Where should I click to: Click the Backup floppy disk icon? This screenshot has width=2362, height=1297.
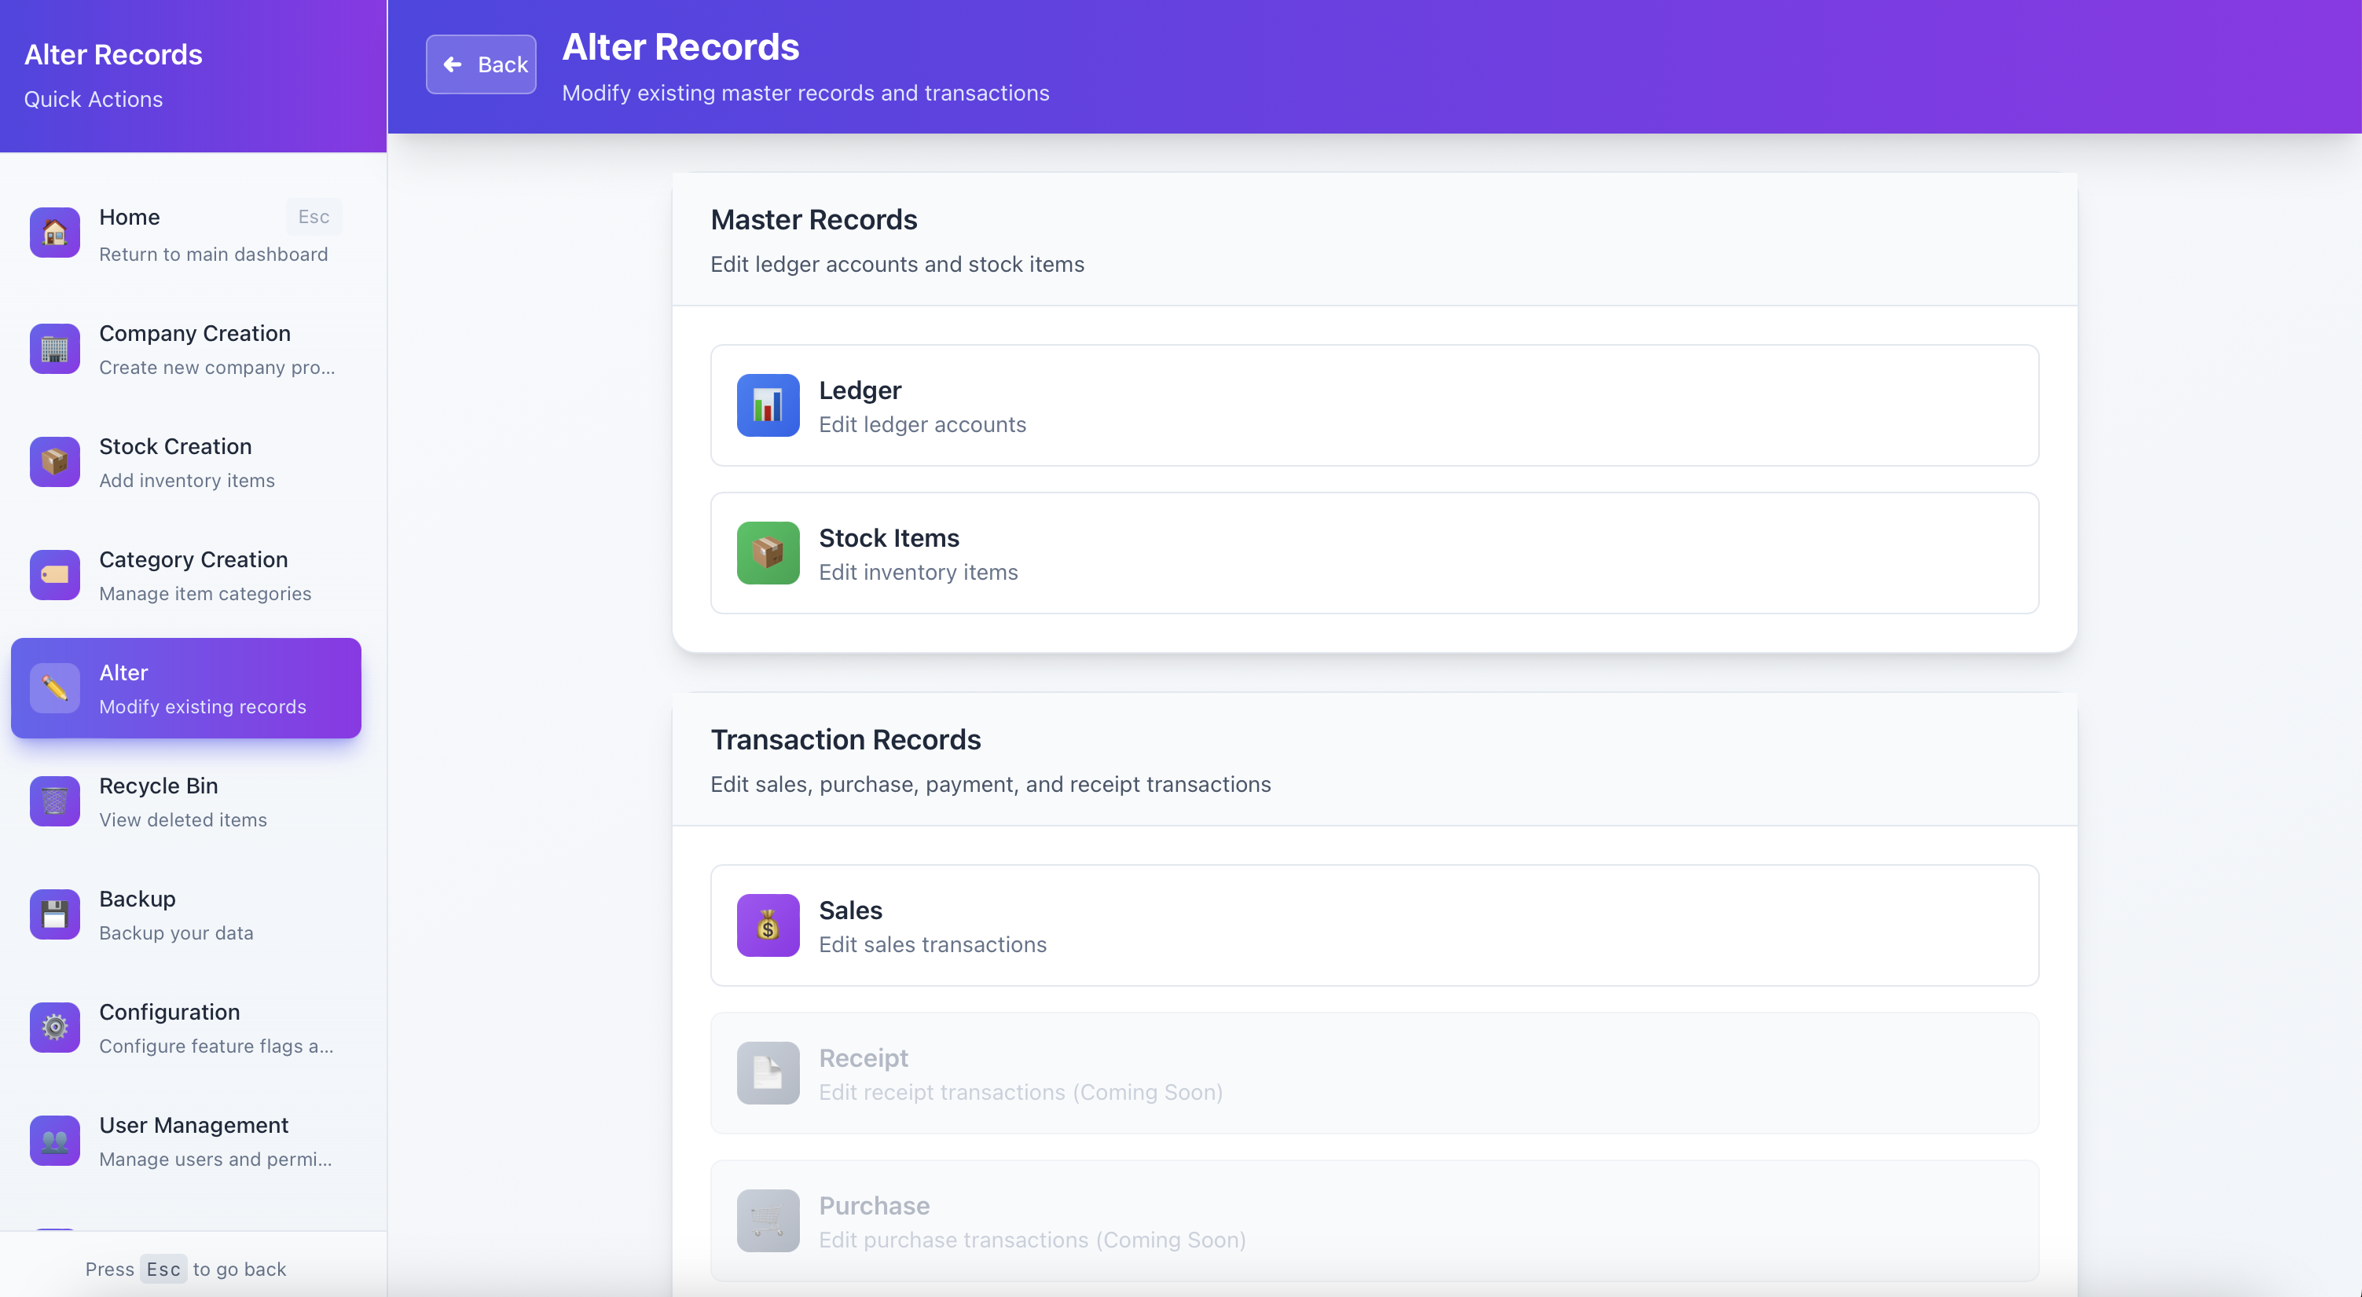[x=54, y=914]
